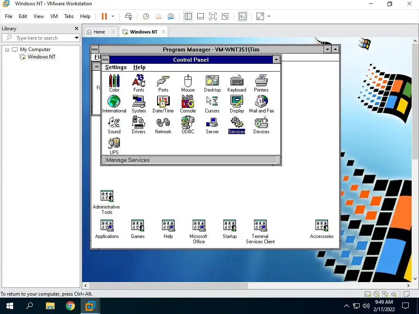Select the Keyboard icon in Control Panel

(237, 83)
